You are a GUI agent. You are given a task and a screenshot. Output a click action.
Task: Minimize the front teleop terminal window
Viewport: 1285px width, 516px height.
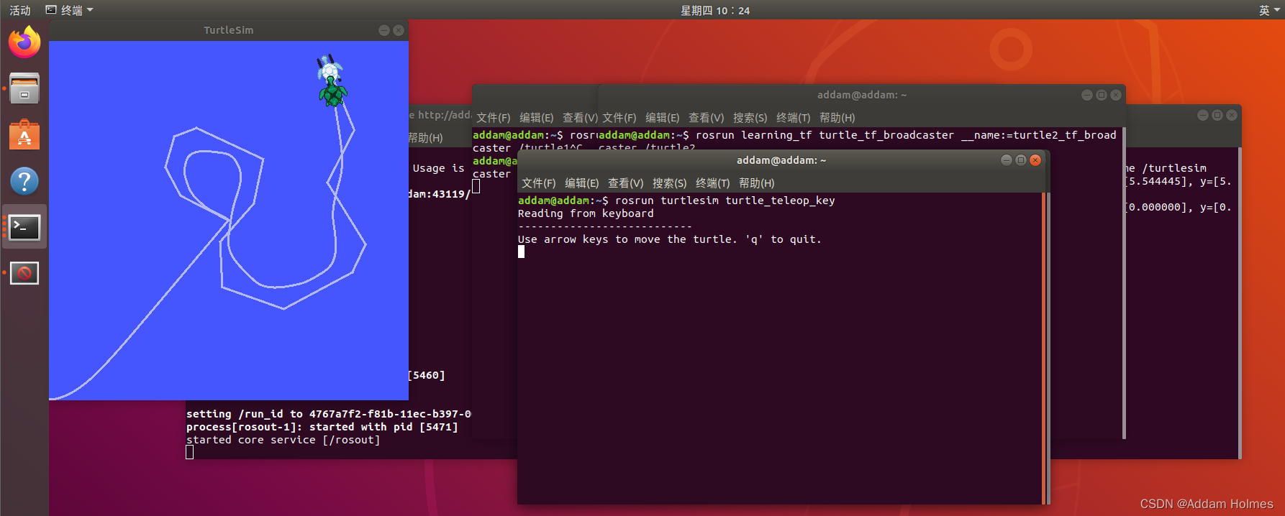pos(1007,160)
